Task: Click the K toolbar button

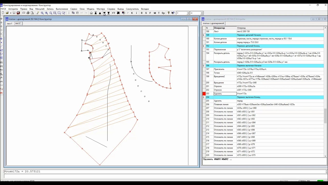Action: 132,13
